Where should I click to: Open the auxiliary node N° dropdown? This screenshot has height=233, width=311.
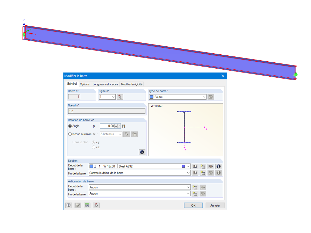click(x=120, y=134)
